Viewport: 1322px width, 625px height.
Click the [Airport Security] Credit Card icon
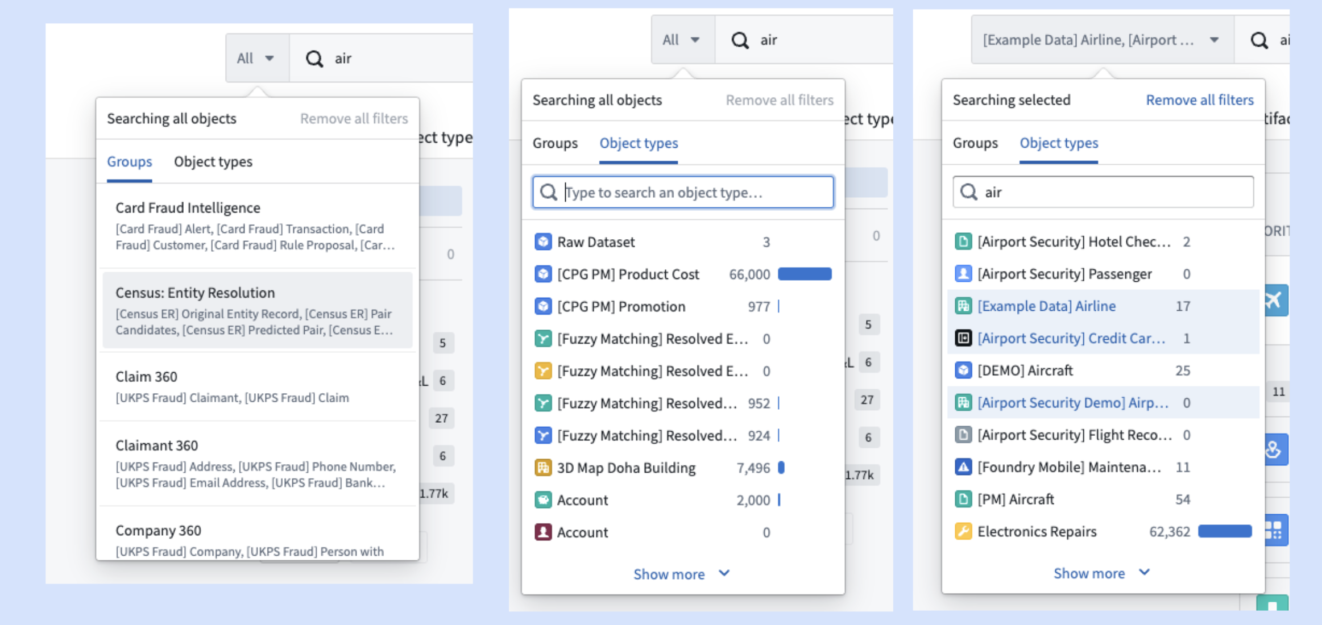[x=963, y=339]
